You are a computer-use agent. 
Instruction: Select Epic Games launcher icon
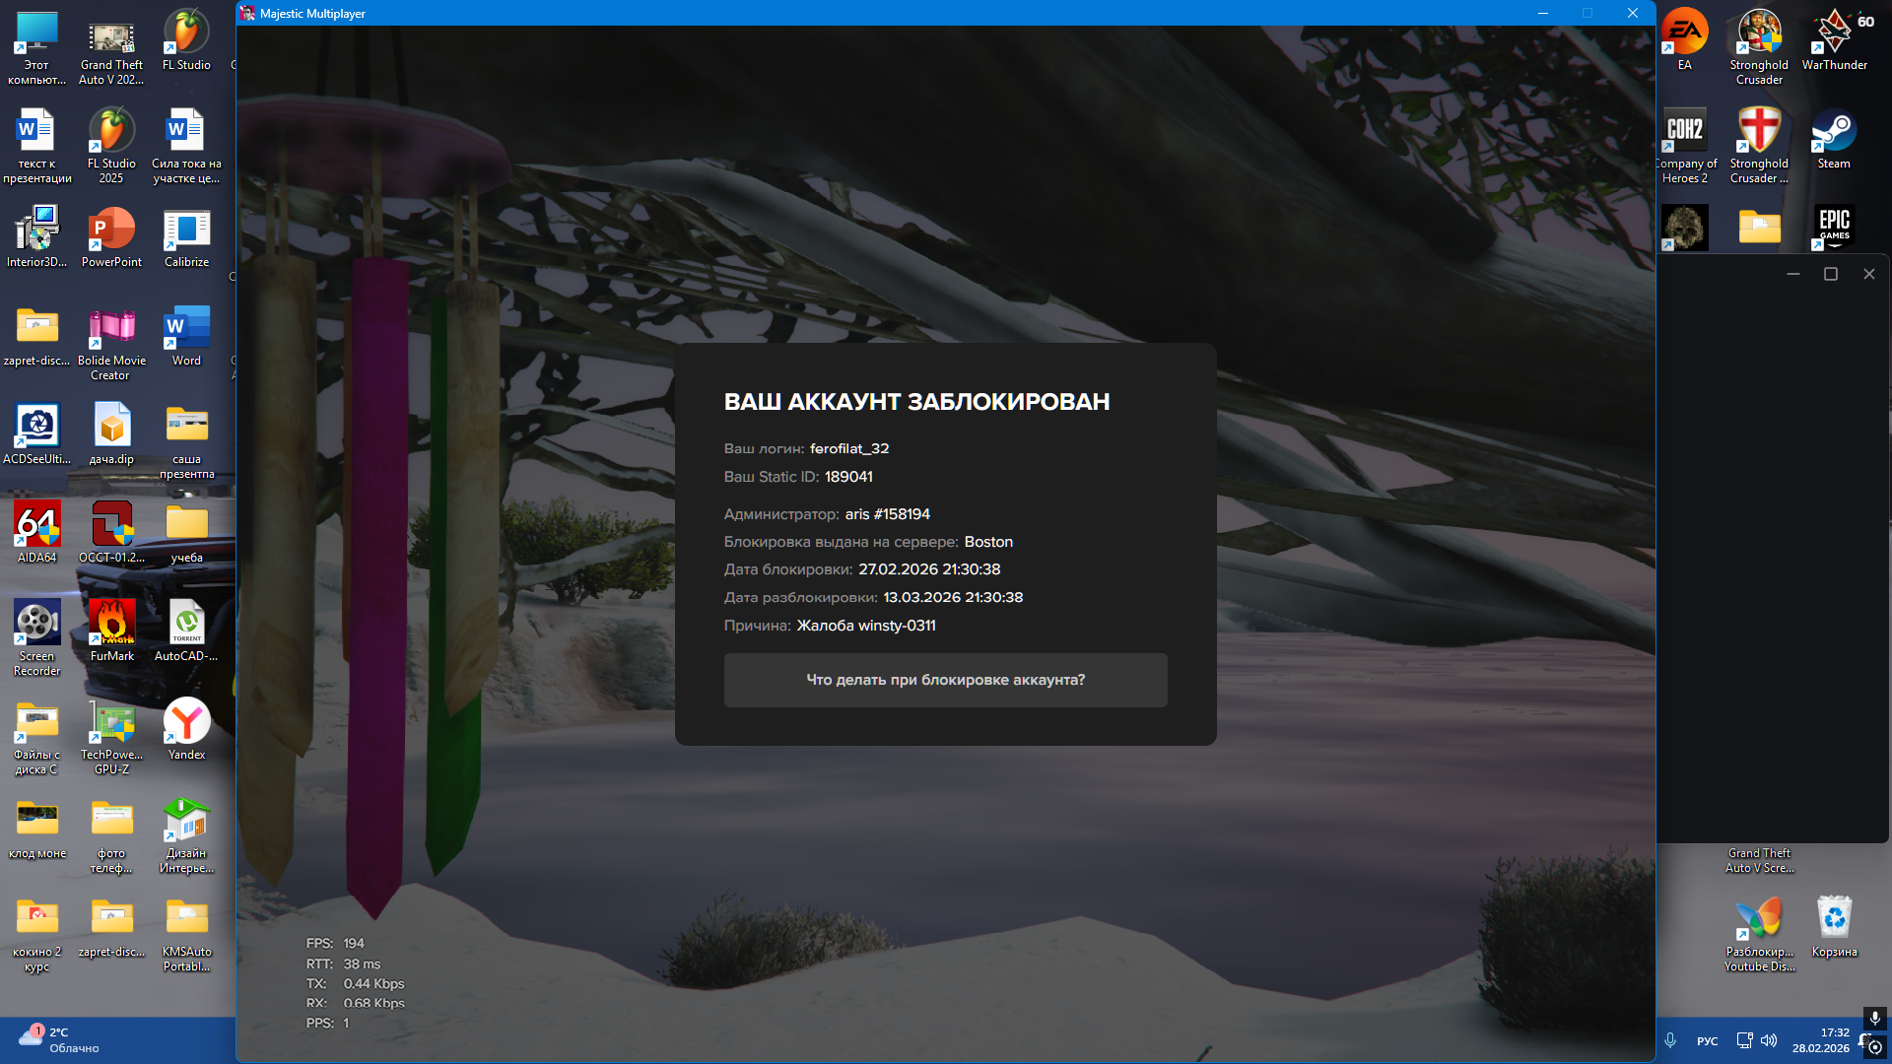coord(1833,227)
